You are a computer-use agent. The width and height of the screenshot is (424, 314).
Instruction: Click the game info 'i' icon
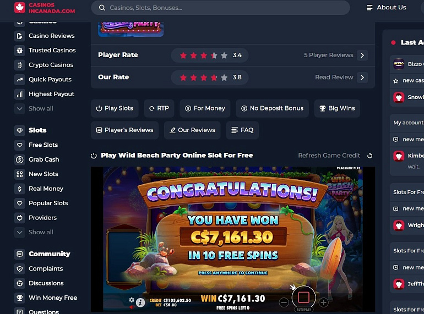[140, 303]
